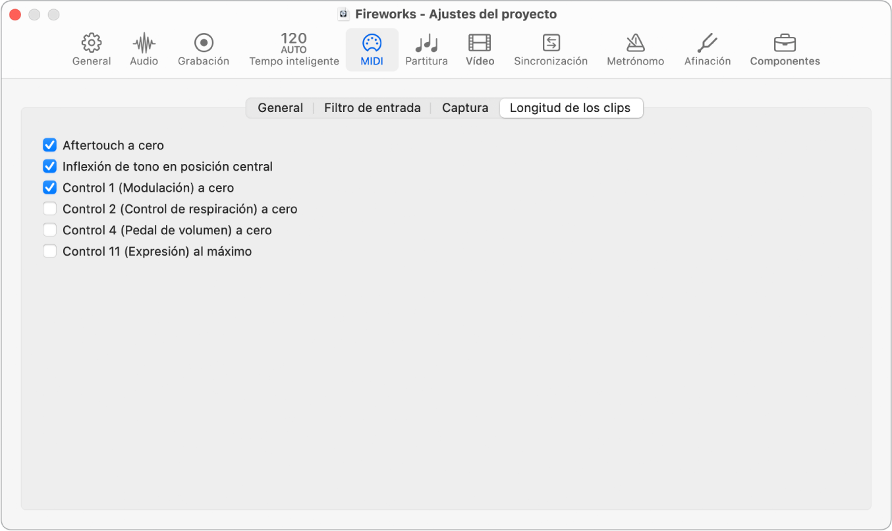
Task: Enable Control 11 (Expresión) al máximo
Action: (50, 251)
